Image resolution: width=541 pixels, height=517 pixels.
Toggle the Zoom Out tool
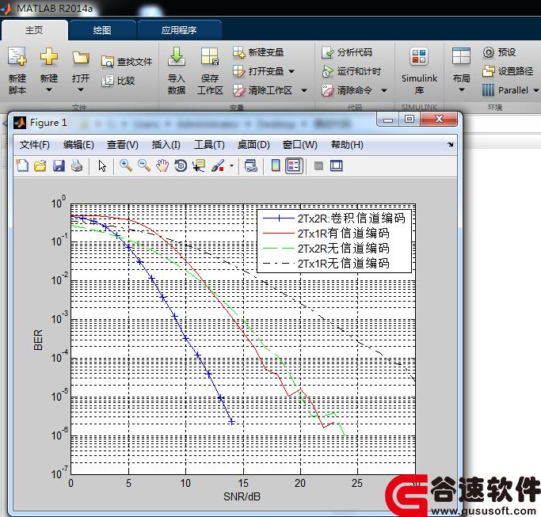tap(144, 165)
